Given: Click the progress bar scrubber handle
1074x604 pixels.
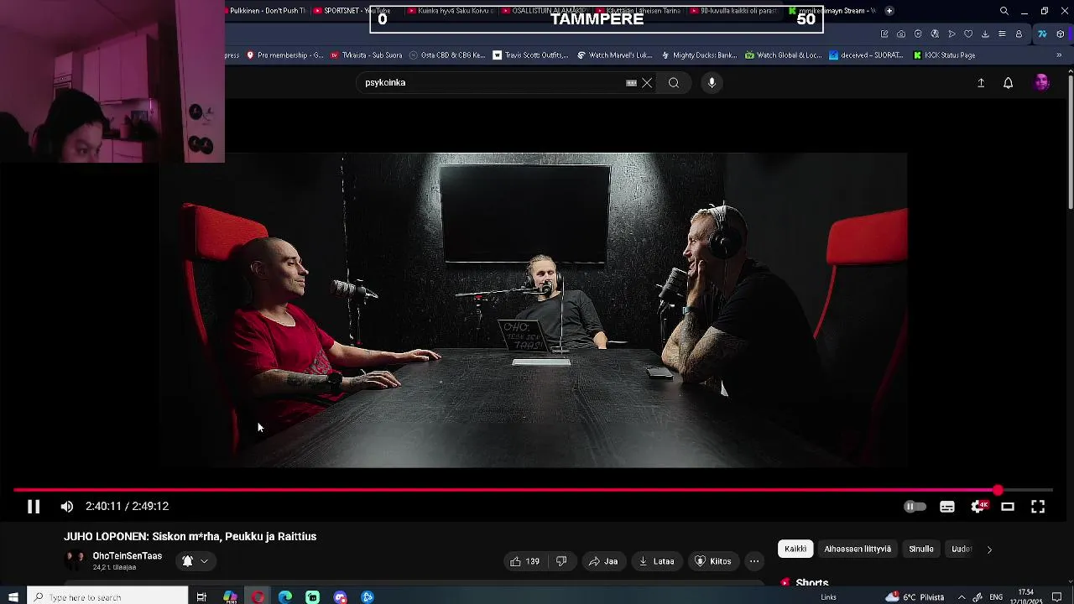Looking at the screenshot, I should [x=998, y=490].
